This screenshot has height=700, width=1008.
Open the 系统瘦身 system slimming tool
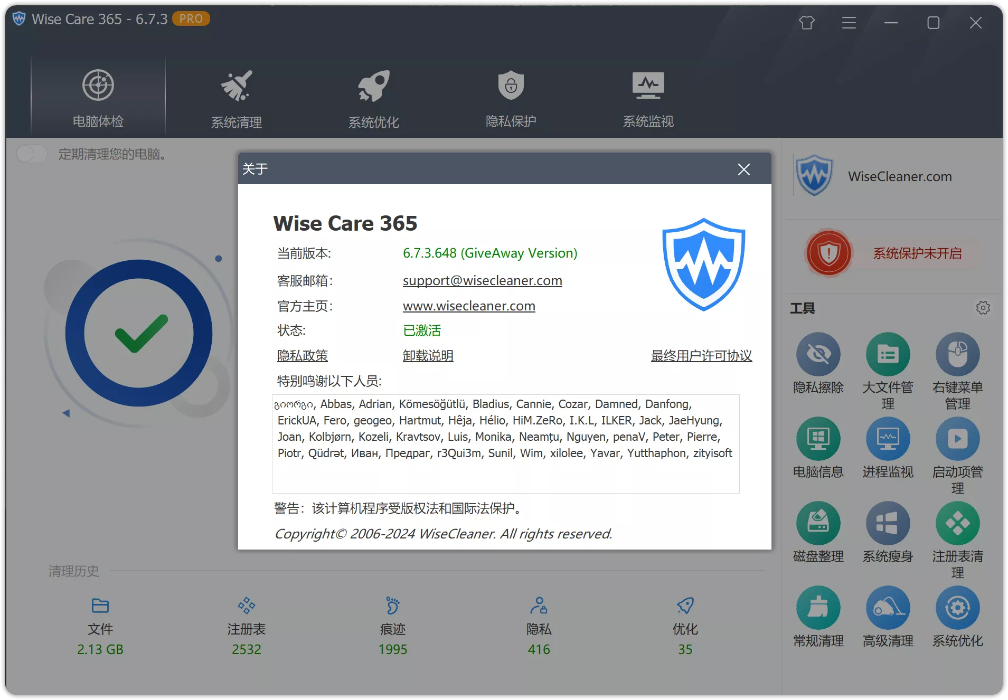pyautogui.click(x=888, y=523)
